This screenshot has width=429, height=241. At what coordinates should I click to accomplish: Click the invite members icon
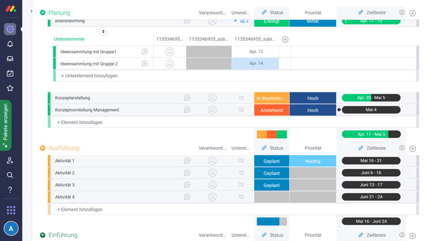[x=10, y=160]
